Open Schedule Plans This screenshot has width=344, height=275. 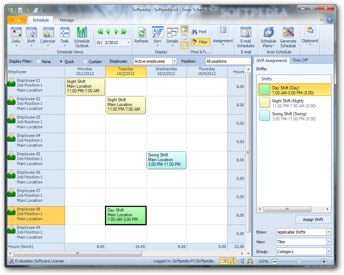pyautogui.click(x=268, y=37)
